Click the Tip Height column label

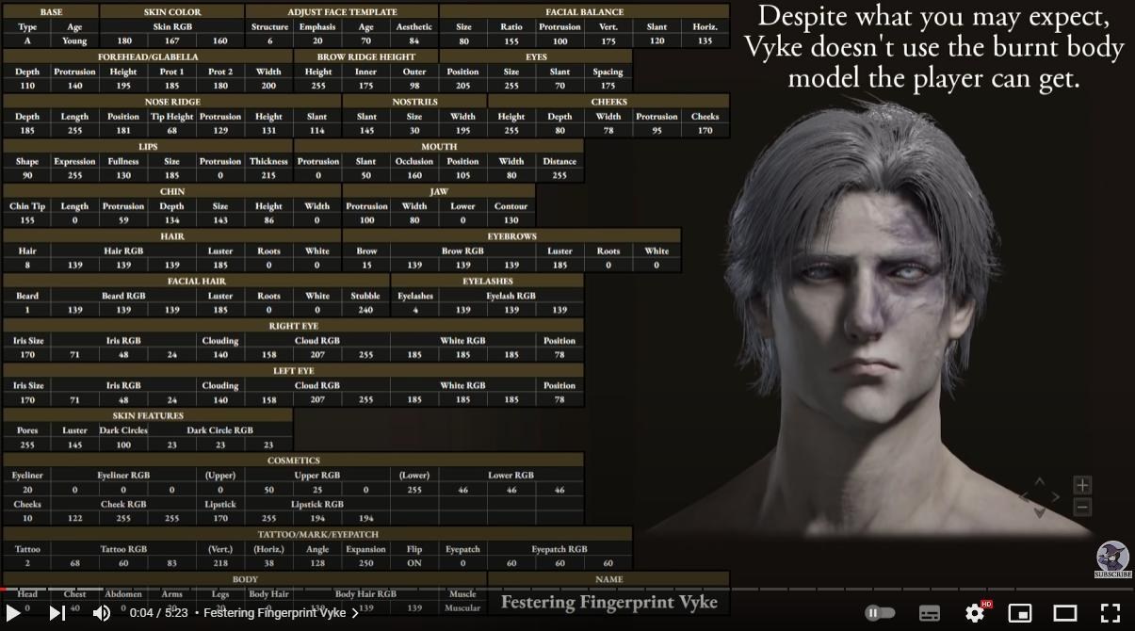click(171, 117)
